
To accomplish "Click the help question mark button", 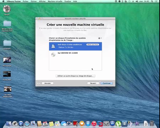I will (x=38, y=83).
